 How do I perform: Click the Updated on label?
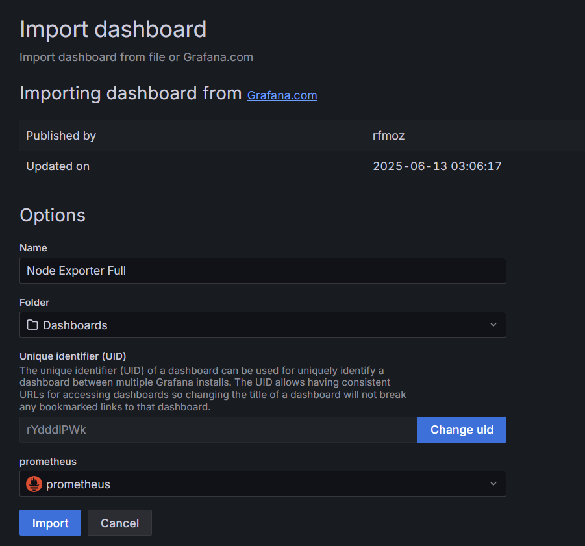point(58,166)
